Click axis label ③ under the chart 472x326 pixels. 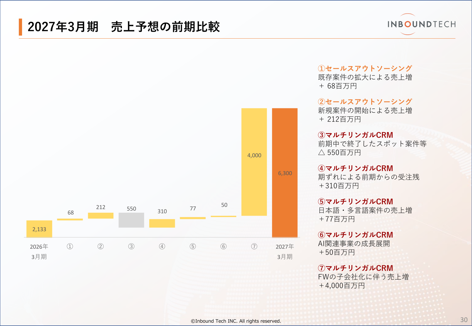pyautogui.click(x=131, y=246)
